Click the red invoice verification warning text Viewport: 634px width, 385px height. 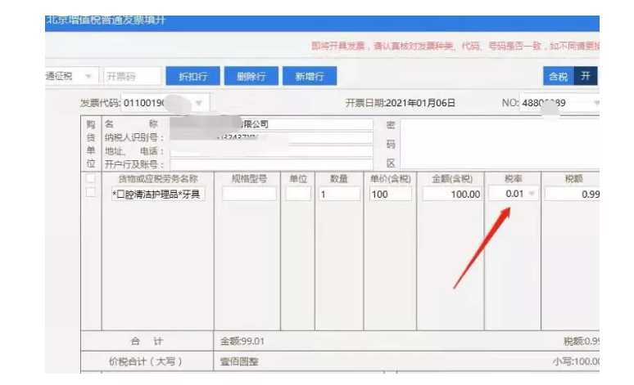pos(455,46)
